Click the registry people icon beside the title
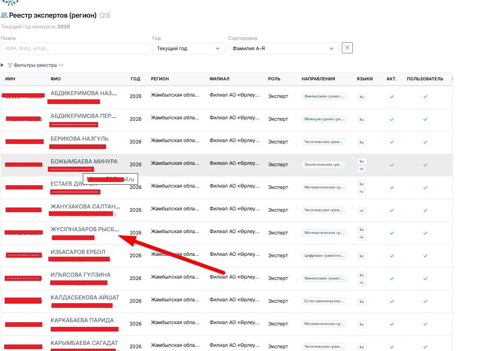 tap(4, 15)
